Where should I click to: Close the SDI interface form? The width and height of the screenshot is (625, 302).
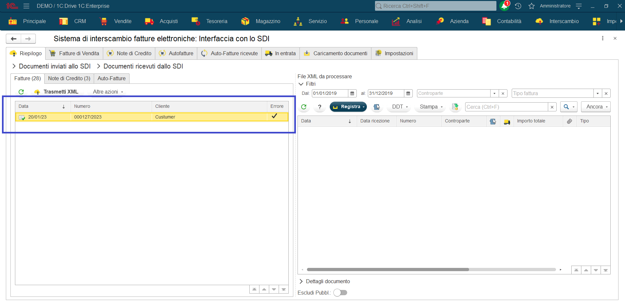tap(615, 38)
